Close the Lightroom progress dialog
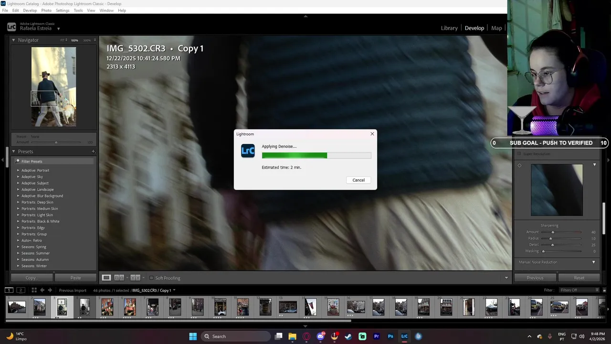 click(372, 134)
